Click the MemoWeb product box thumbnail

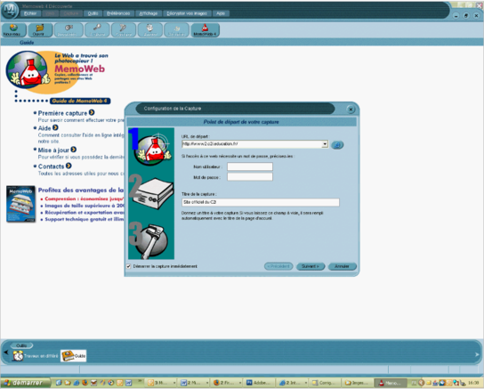click(x=21, y=204)
